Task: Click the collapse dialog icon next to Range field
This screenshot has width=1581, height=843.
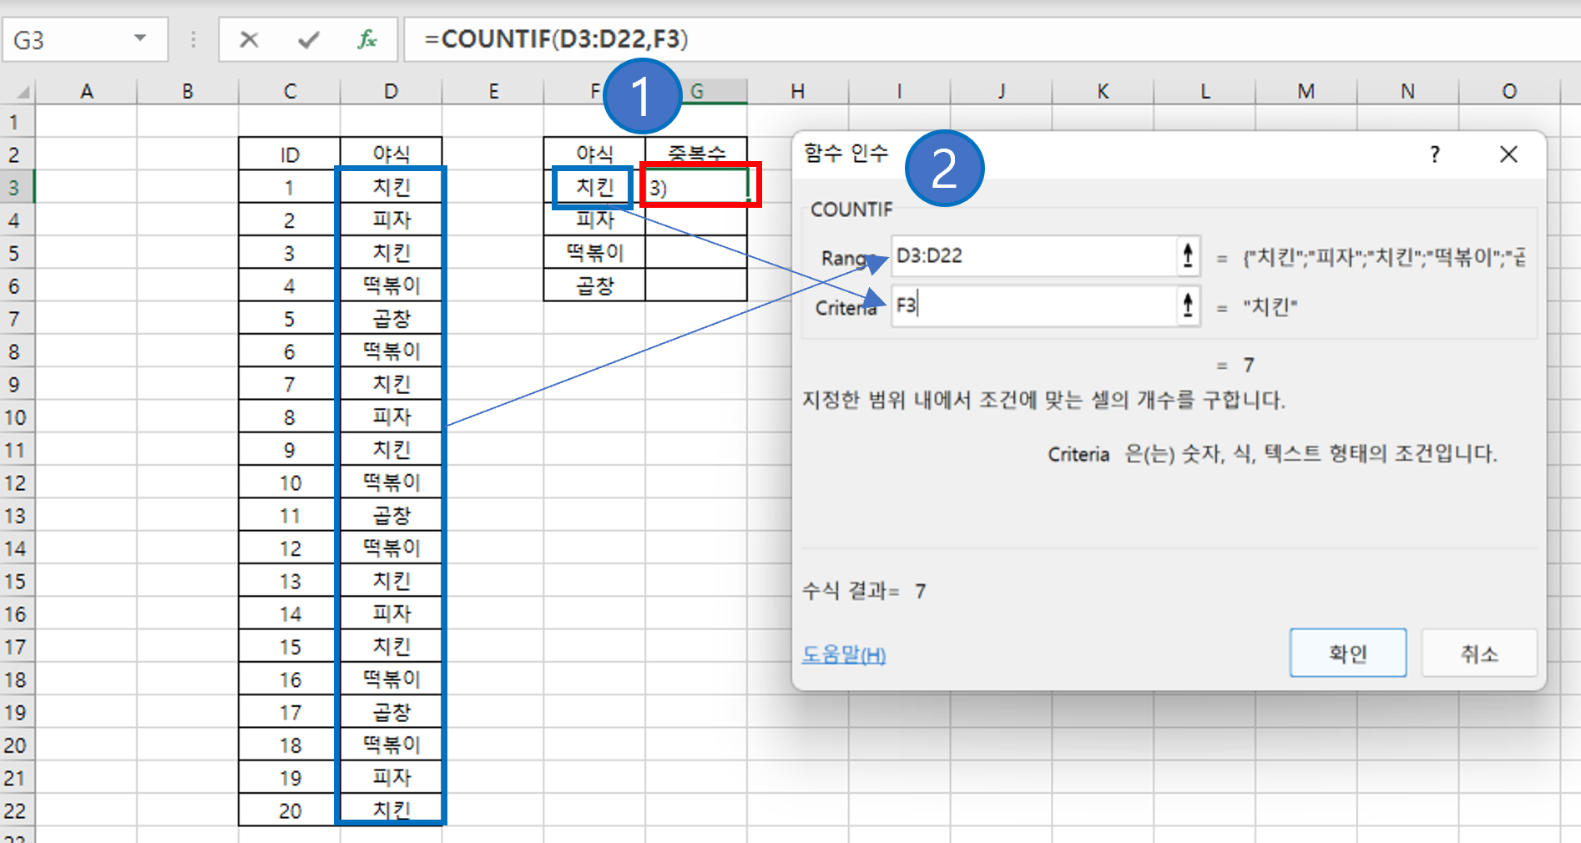Action: (x=1188, y=256)
